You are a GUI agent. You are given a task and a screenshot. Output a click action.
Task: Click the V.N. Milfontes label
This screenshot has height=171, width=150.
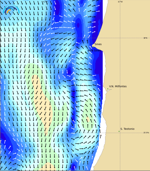(x=118, y=86)
